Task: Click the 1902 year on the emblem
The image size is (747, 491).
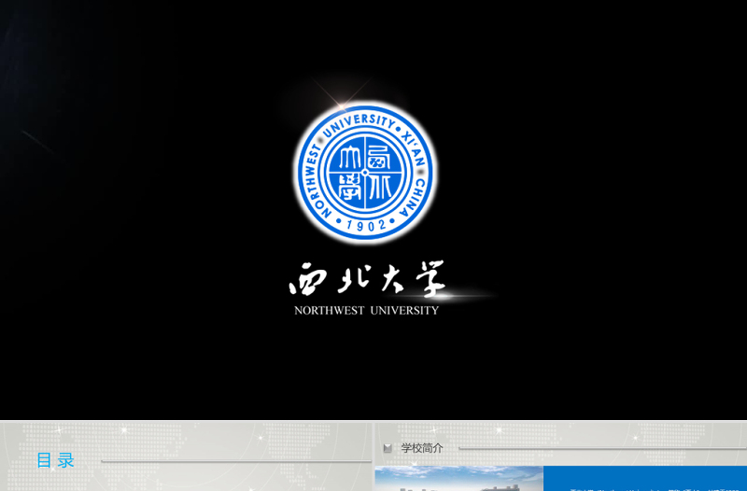Action: tap(365, 226)
